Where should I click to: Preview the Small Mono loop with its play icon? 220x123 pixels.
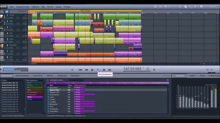[x=48, y=111]
